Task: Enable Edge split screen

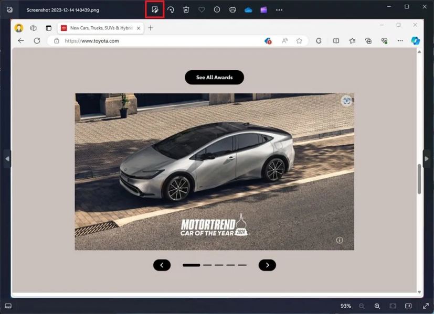Action: 336,41
